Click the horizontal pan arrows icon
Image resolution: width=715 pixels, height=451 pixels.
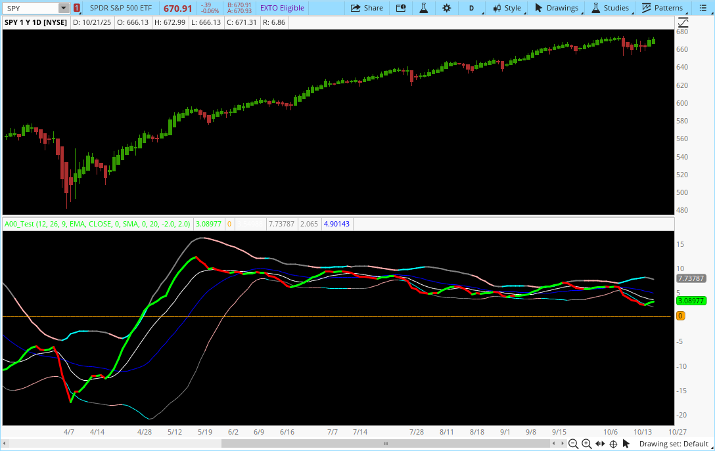600,444
